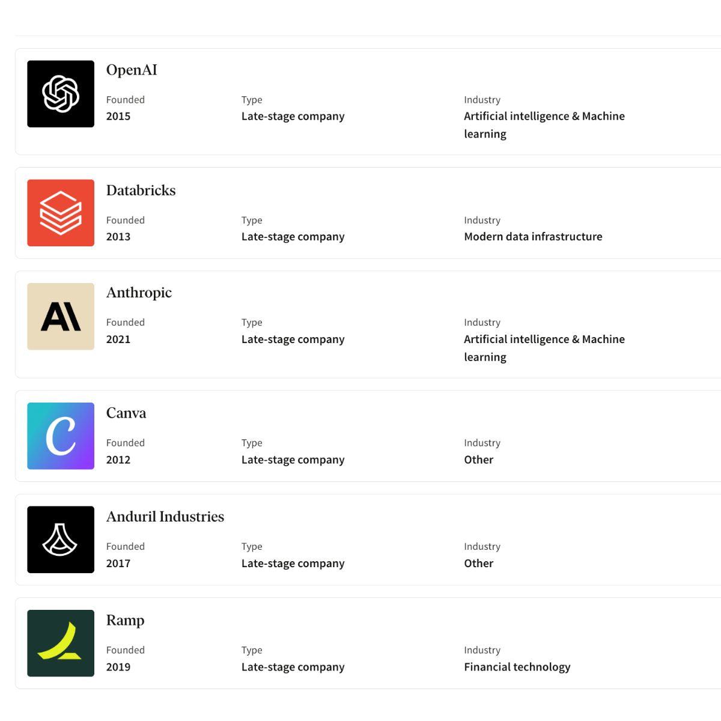The width and height of the screenshot is (721, 721).
Task: Open the Ramp company name link
Action: [126, 620]
